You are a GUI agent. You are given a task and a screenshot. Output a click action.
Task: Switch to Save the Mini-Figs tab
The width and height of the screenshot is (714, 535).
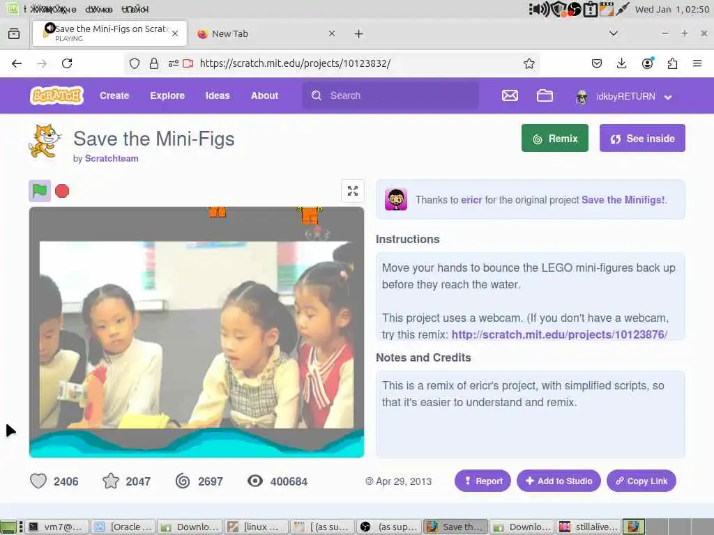tap(109, 33)
